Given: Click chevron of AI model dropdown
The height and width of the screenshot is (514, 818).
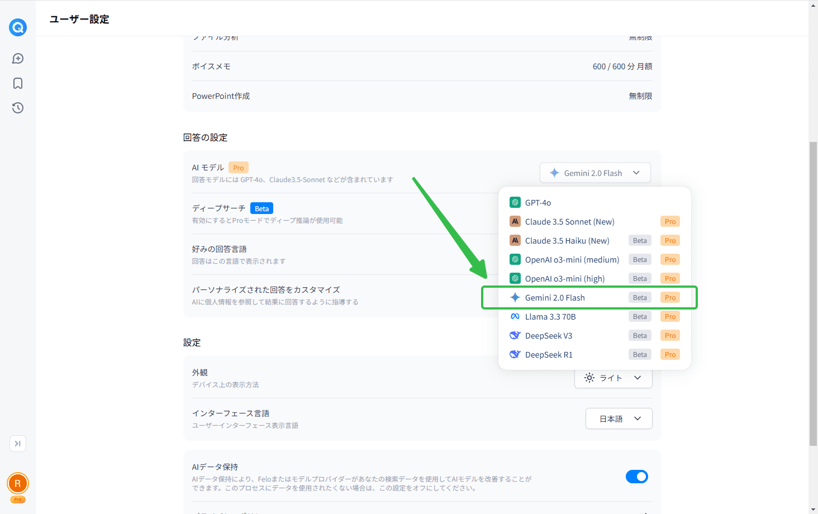Looking at the screenshot, I should click(x=636, y=173).
